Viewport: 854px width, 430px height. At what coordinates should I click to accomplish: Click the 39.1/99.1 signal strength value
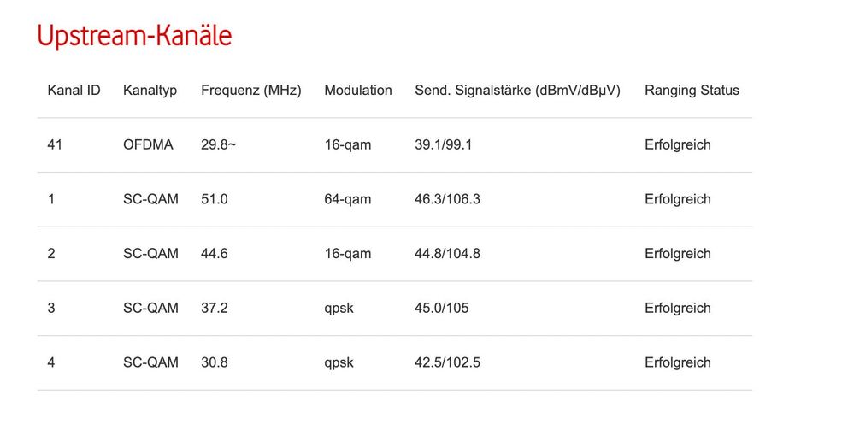coord(443,145)
